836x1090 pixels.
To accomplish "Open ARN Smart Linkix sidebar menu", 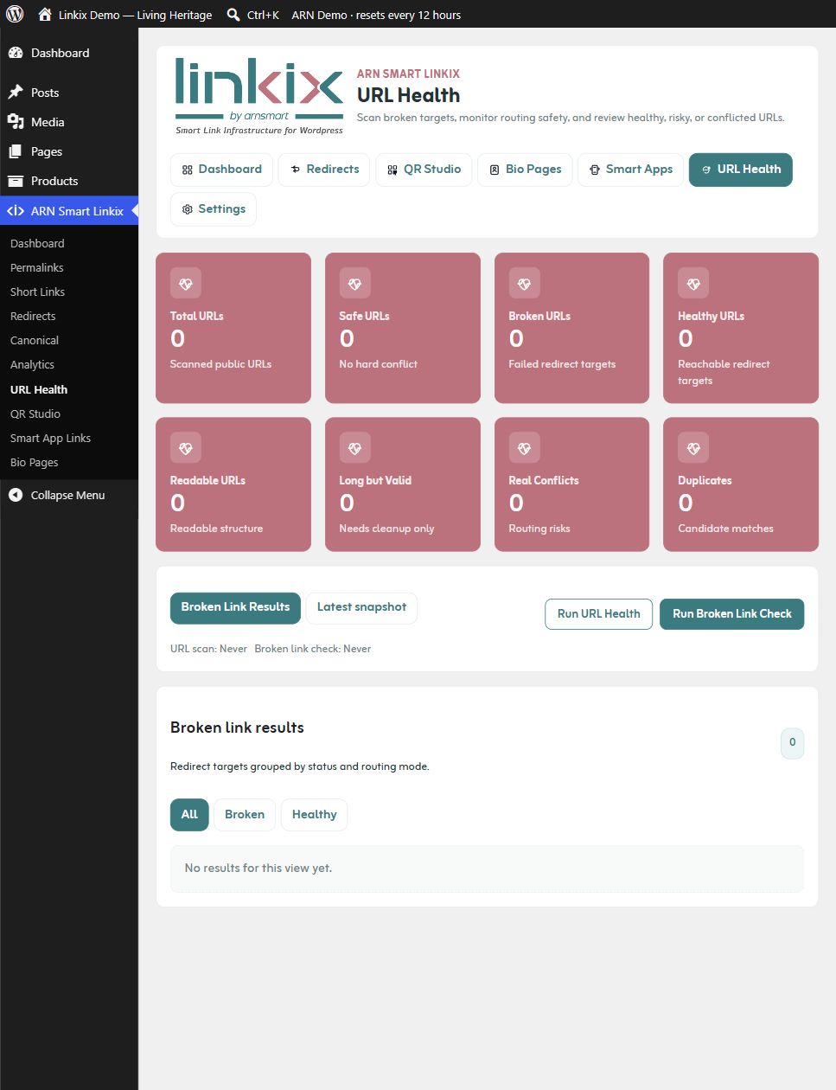I will click(x=69, y=211).
